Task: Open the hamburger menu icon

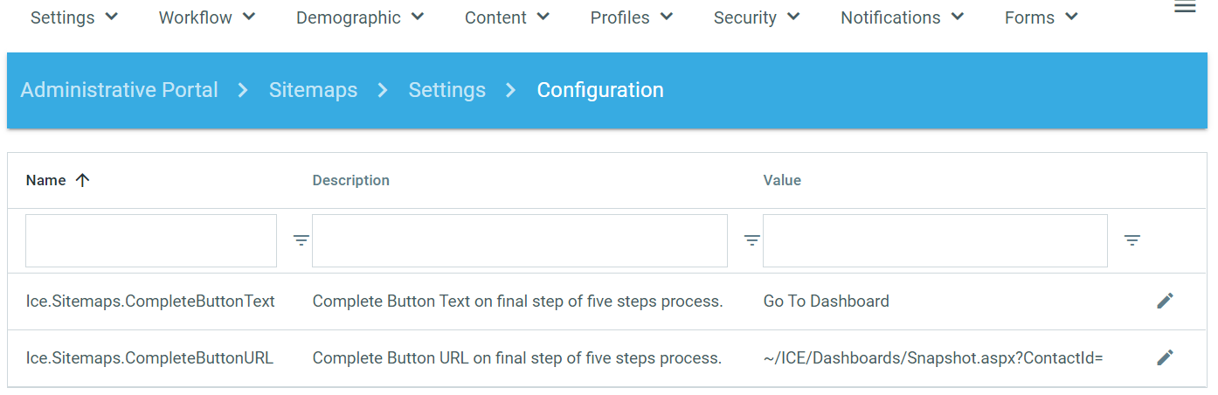Action: click(x=1185, y=7)
